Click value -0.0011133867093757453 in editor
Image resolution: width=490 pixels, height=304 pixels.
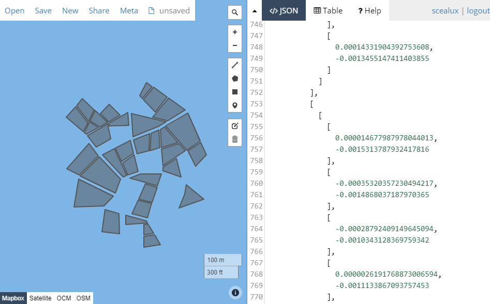pyautogui.click(x=382, y=285)
